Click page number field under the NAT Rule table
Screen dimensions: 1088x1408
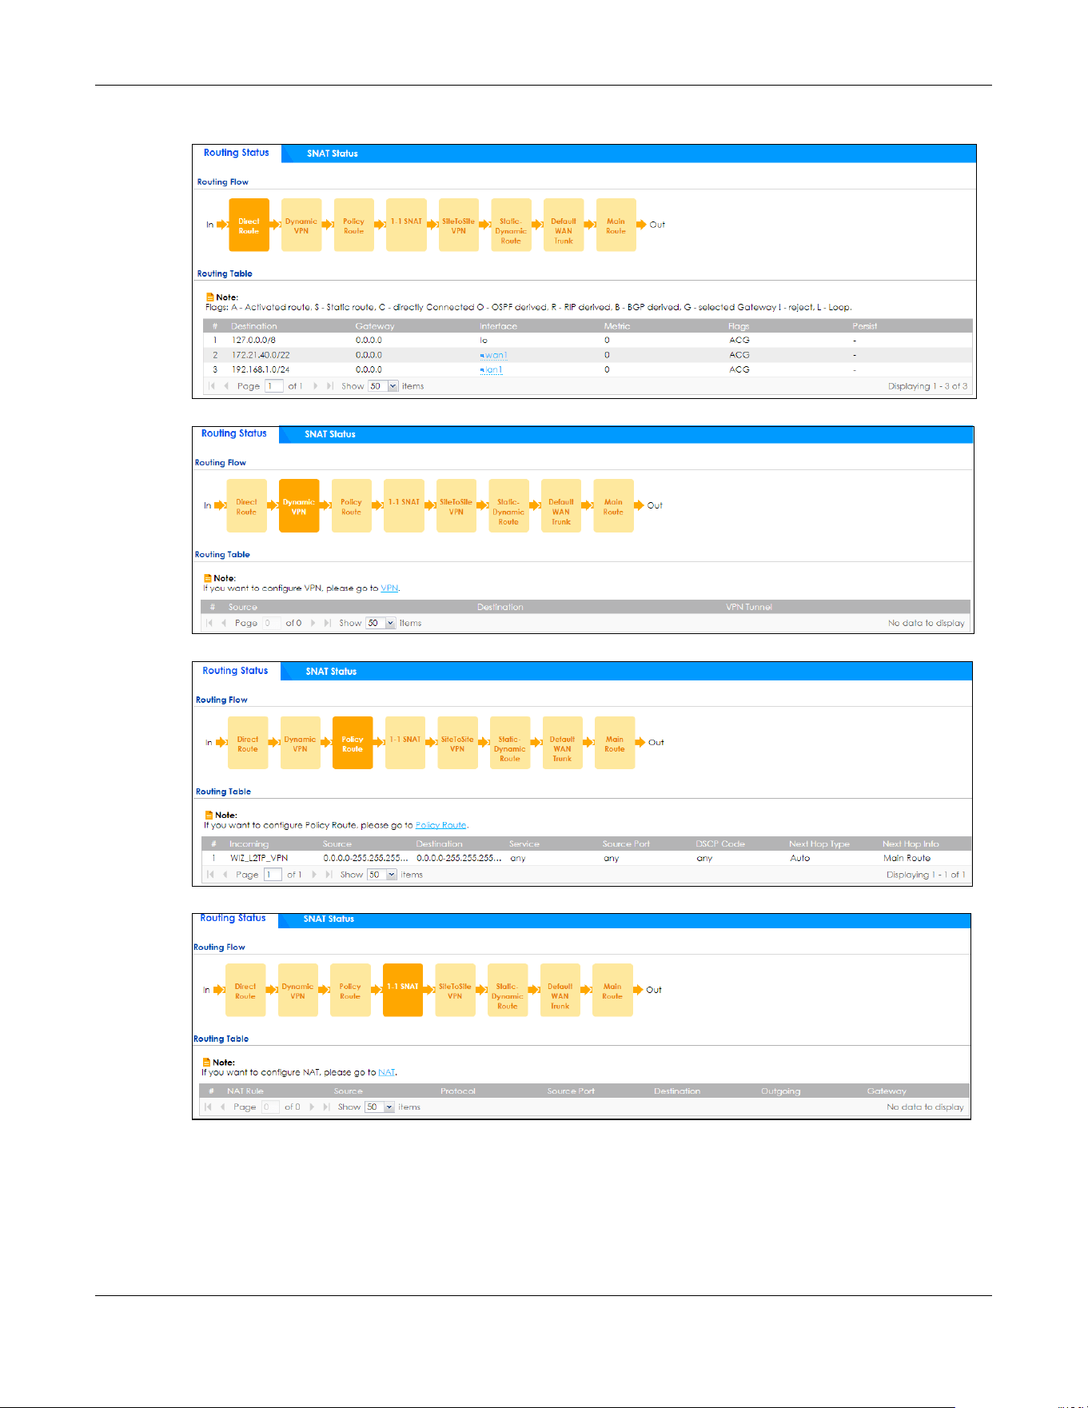pyautogui.click(x=270, y=1107)
